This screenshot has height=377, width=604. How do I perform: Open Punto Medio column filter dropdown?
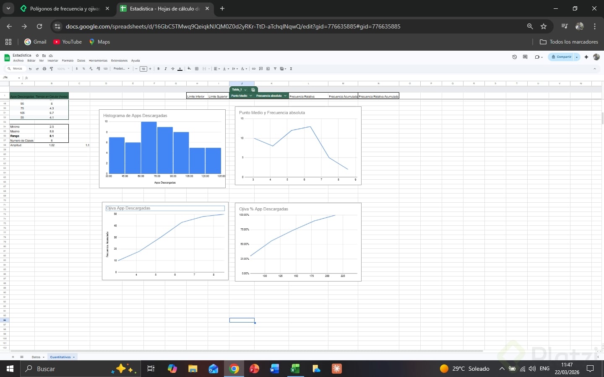point(251,96)
